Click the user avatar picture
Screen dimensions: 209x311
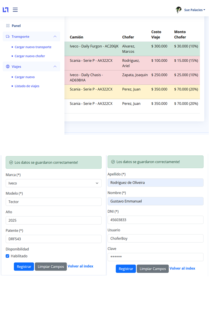point(179,10)
